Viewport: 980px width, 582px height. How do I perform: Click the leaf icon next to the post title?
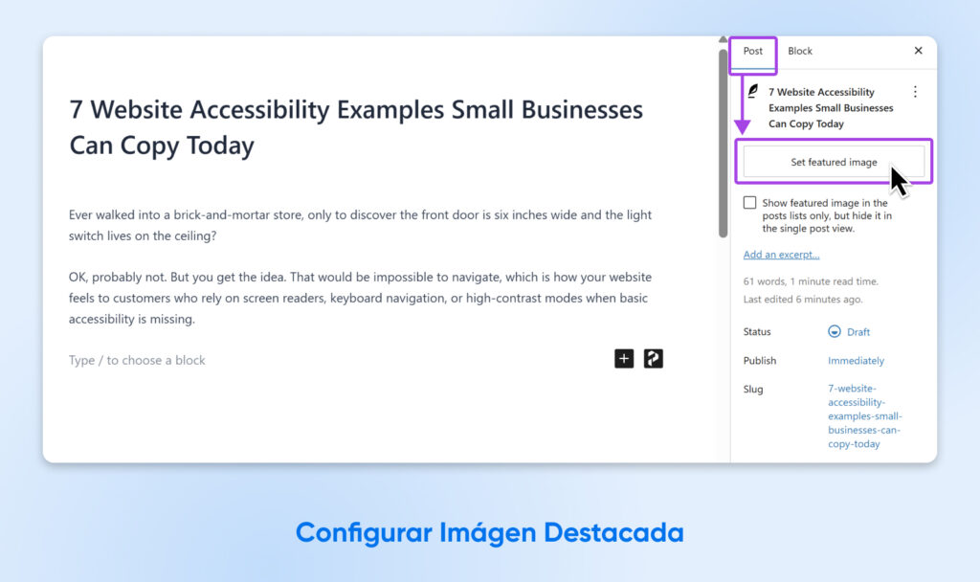click(x=752, y=92)
